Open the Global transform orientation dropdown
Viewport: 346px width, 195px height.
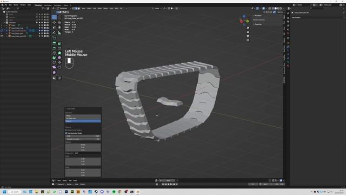[x=157, y=9]
